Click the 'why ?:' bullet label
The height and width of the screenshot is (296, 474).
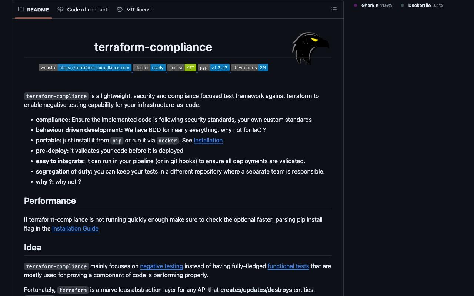pos(45,182)
